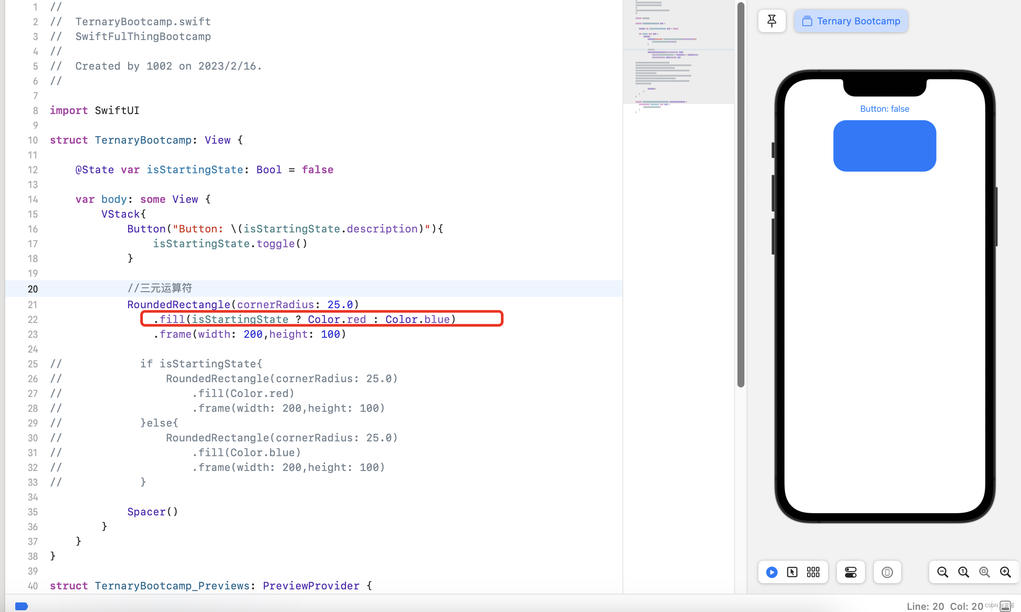
Task: Open the preview variants grid view
Action: (813, 572)
